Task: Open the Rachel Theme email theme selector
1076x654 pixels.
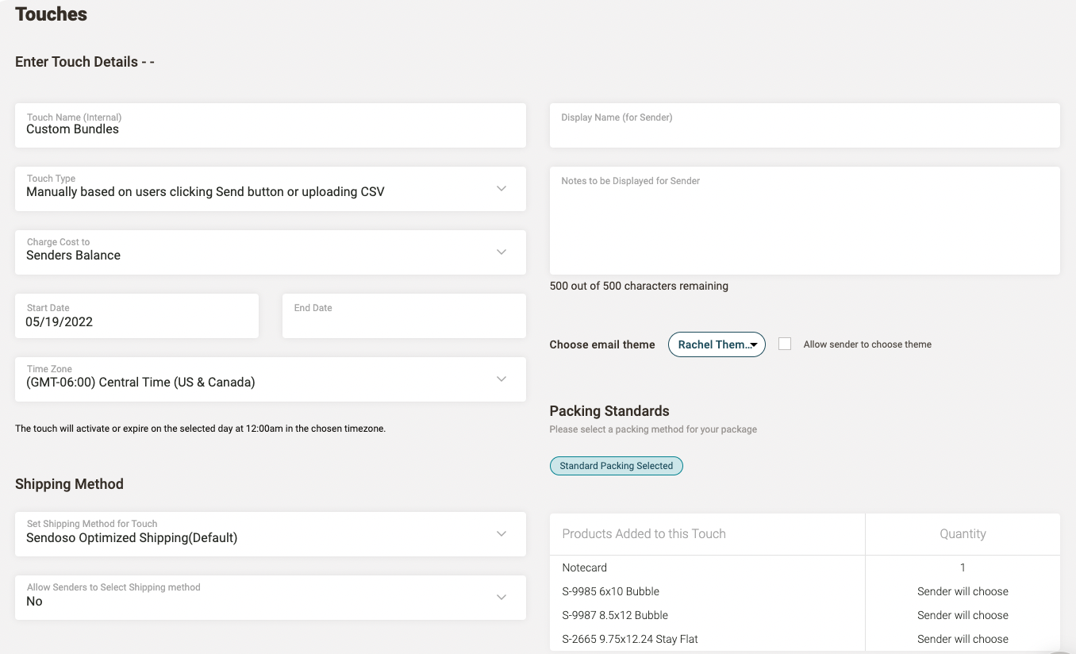Action: 717,344
